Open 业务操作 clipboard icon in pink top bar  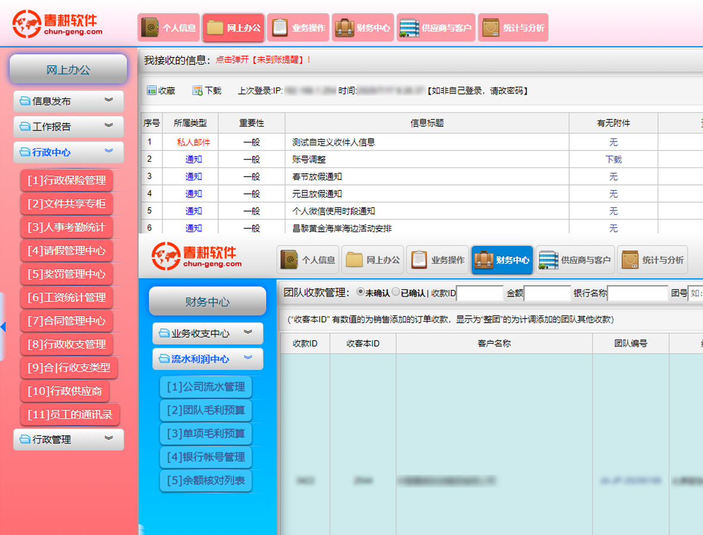click(280, 28)
